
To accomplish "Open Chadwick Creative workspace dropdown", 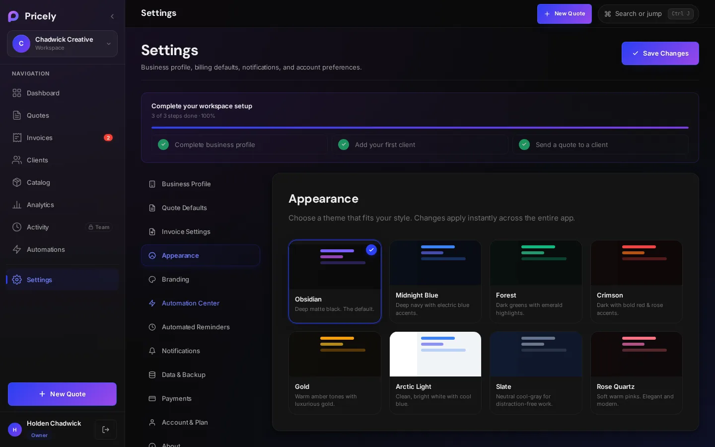I will (62, 44).
